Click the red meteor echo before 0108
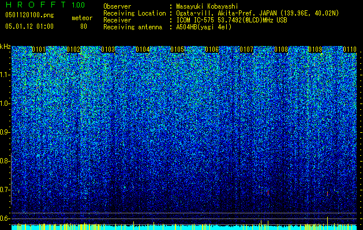 [x=268, y=193]
